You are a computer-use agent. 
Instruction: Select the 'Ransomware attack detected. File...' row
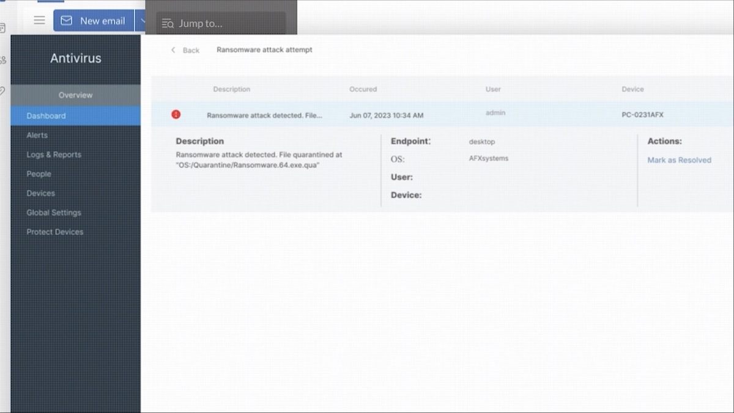(x=443, y=114)
